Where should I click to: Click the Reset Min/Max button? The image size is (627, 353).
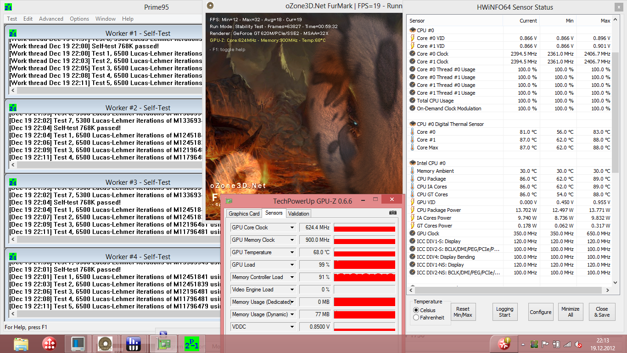pos(463,312)
